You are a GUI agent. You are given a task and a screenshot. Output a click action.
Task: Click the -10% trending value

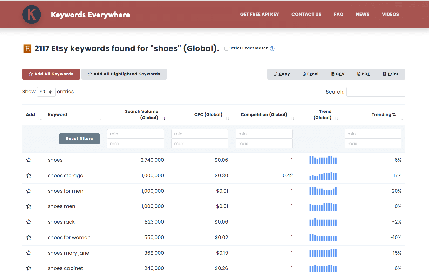pos(396,238)
